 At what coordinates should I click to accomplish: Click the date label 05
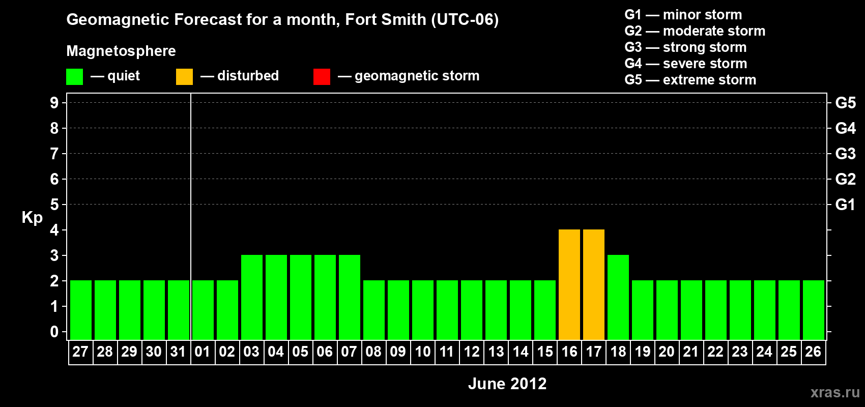(300, 352)
